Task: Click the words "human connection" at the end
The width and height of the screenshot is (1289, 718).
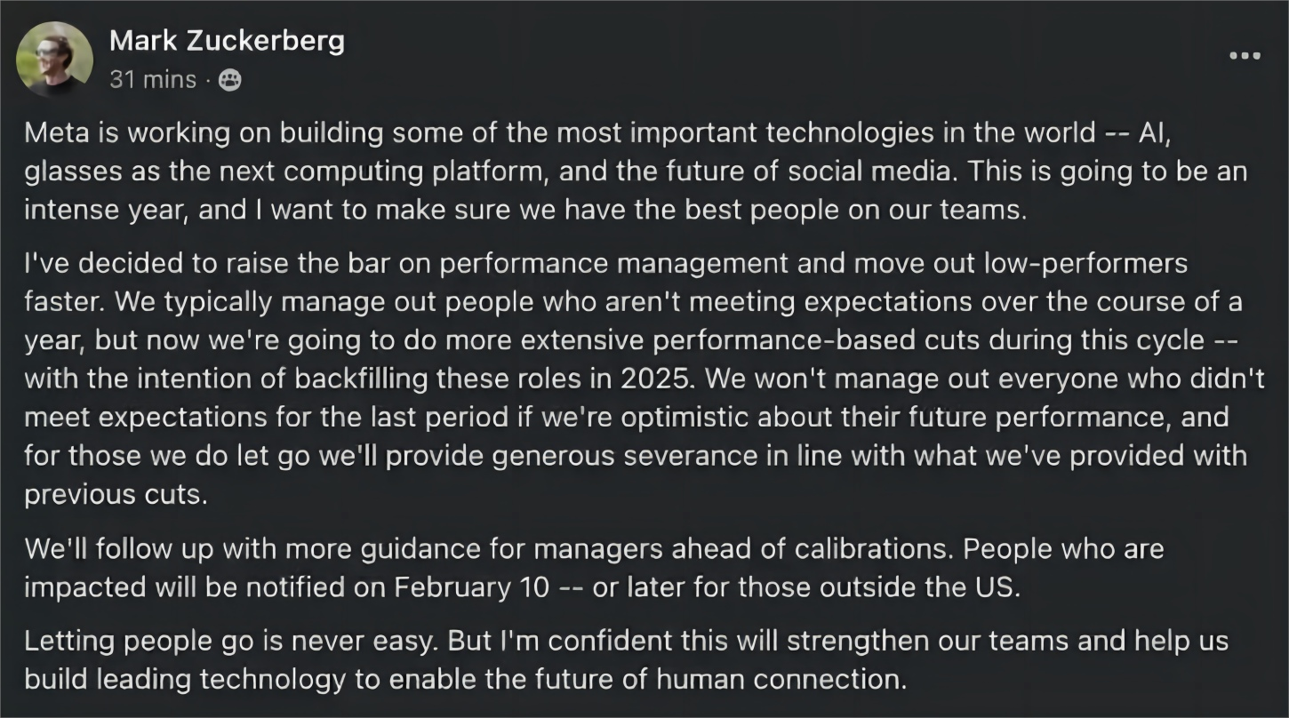Action: [x=781, y=680]
